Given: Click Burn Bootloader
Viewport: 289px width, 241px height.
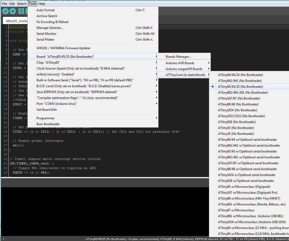Looking at the screenshot, I should tap(93, 124).
